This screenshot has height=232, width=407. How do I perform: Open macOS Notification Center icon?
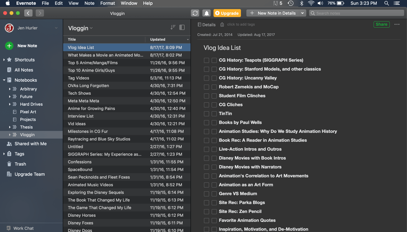[x=396, y=3]
